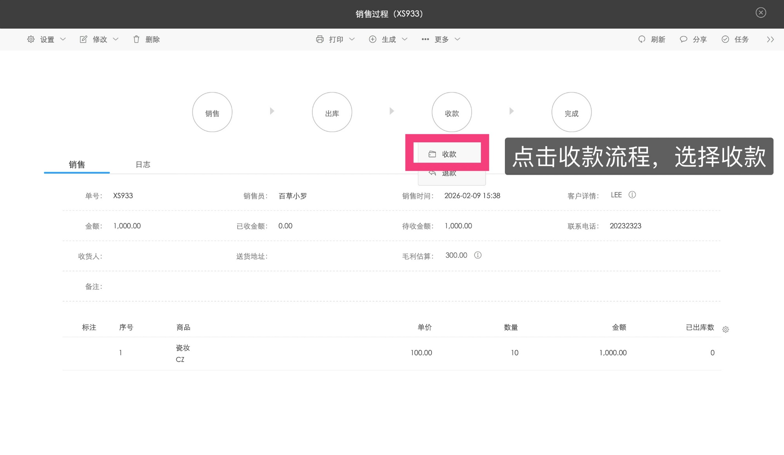
Task: Expand the 修改 dropdown arrow
Action: 116,39
